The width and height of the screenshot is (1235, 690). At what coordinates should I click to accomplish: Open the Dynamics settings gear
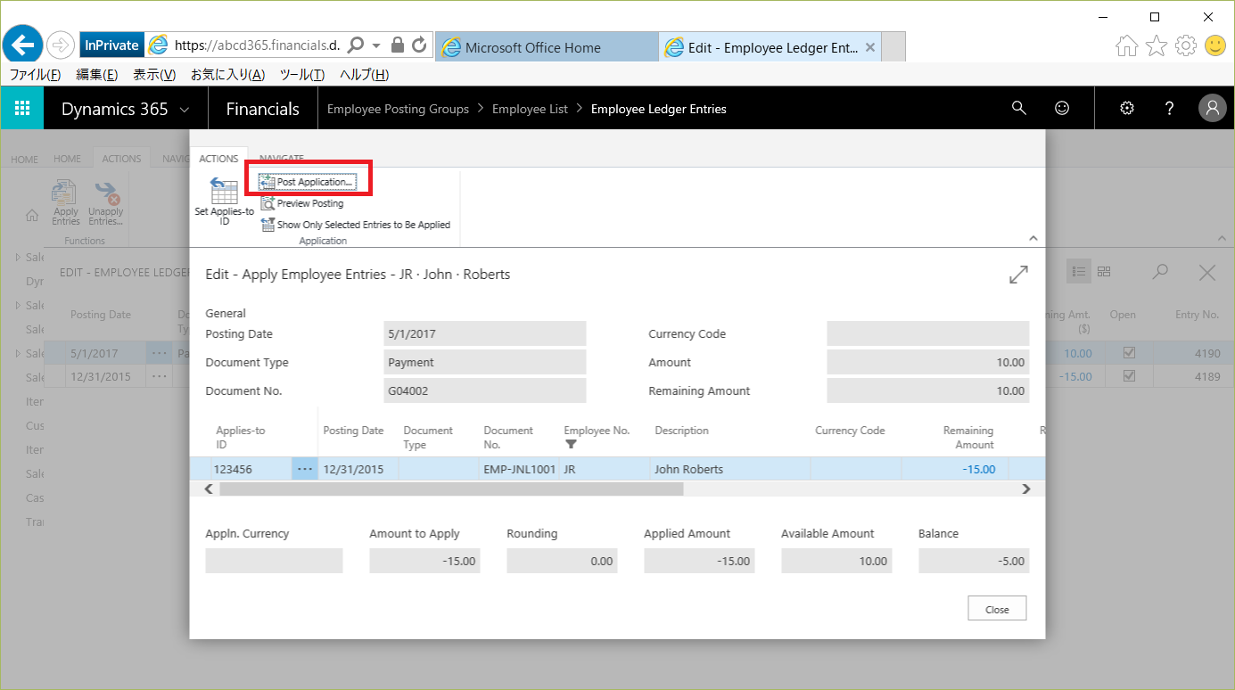click(x=1127, y=109)
